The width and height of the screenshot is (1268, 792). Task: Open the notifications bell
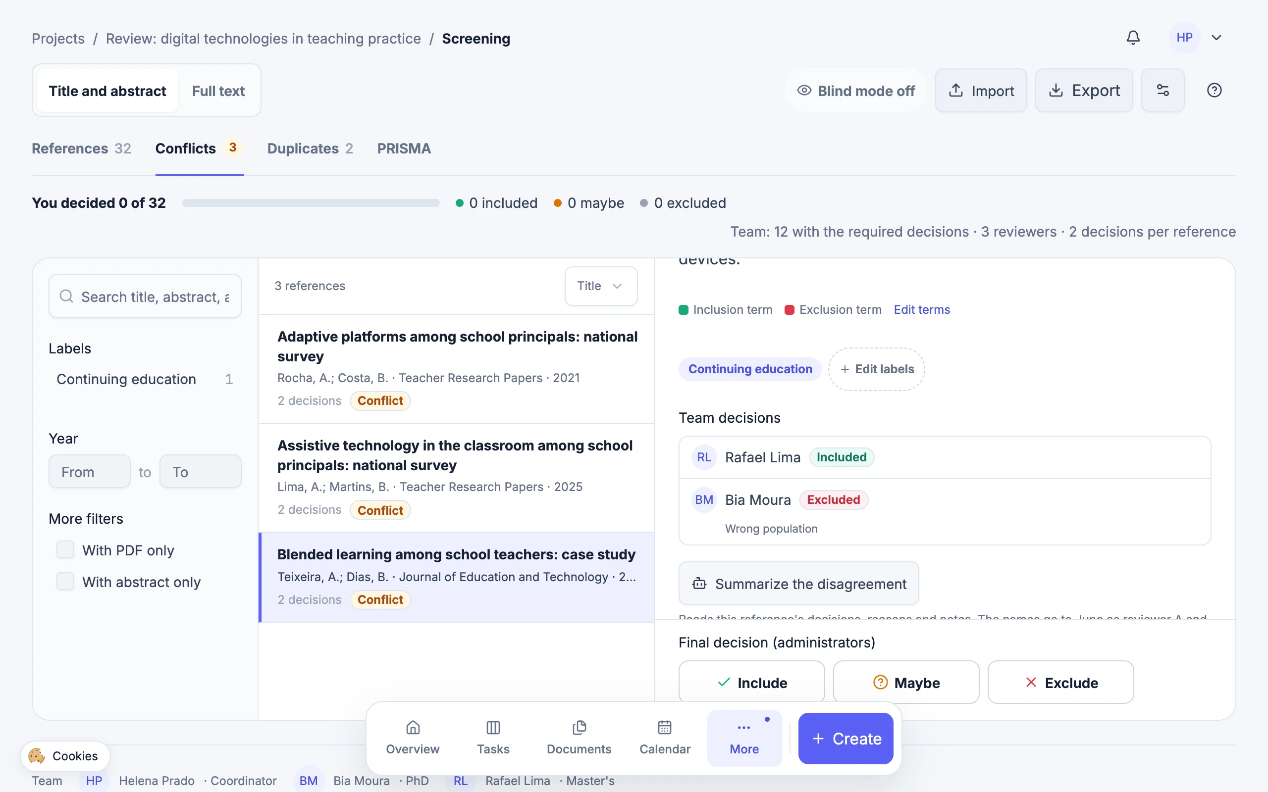click(x=1133, y=38)
